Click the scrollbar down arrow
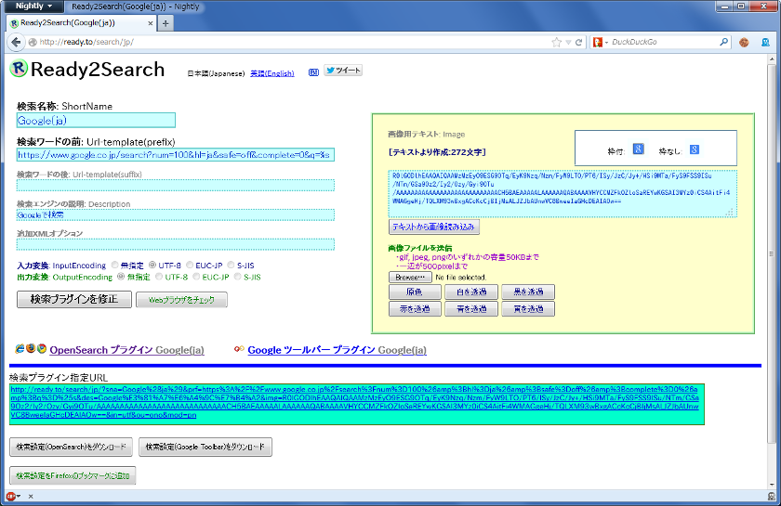 point(773,484)
